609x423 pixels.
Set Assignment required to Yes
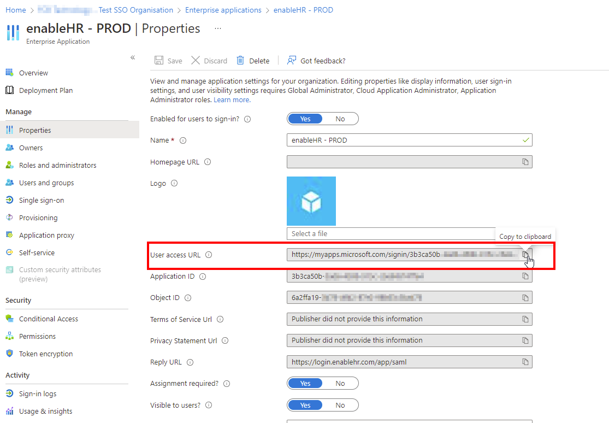[x=305, y=383]
